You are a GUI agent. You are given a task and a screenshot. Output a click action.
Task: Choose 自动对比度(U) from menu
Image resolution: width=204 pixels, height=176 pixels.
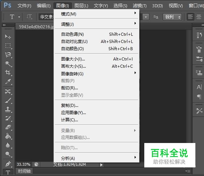pyautogui.click(x=96, y=42)
